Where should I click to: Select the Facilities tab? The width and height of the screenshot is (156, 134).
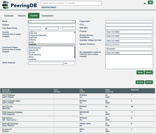coord(34,15)
